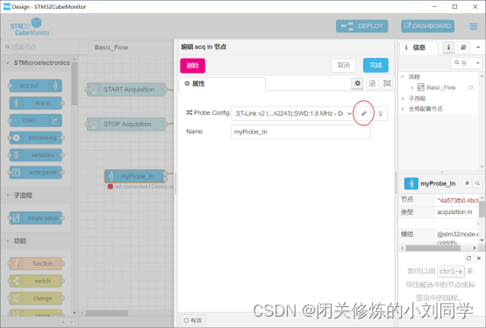Select the info 'i' tab icon in sidebar

pos(448,47)
